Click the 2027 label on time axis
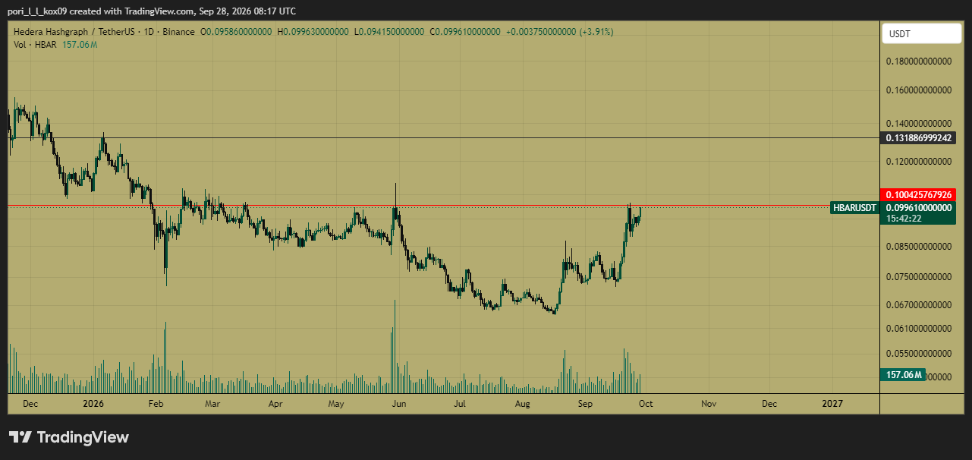This screenshot has height=460, width=972. click(x=832, y=404)
